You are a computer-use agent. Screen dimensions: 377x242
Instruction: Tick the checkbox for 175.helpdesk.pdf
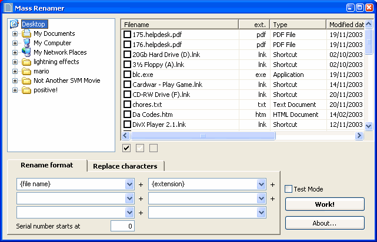tap(128, 35)
